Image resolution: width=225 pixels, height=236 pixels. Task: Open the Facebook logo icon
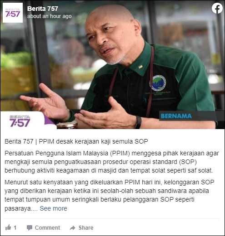point(217,8)
